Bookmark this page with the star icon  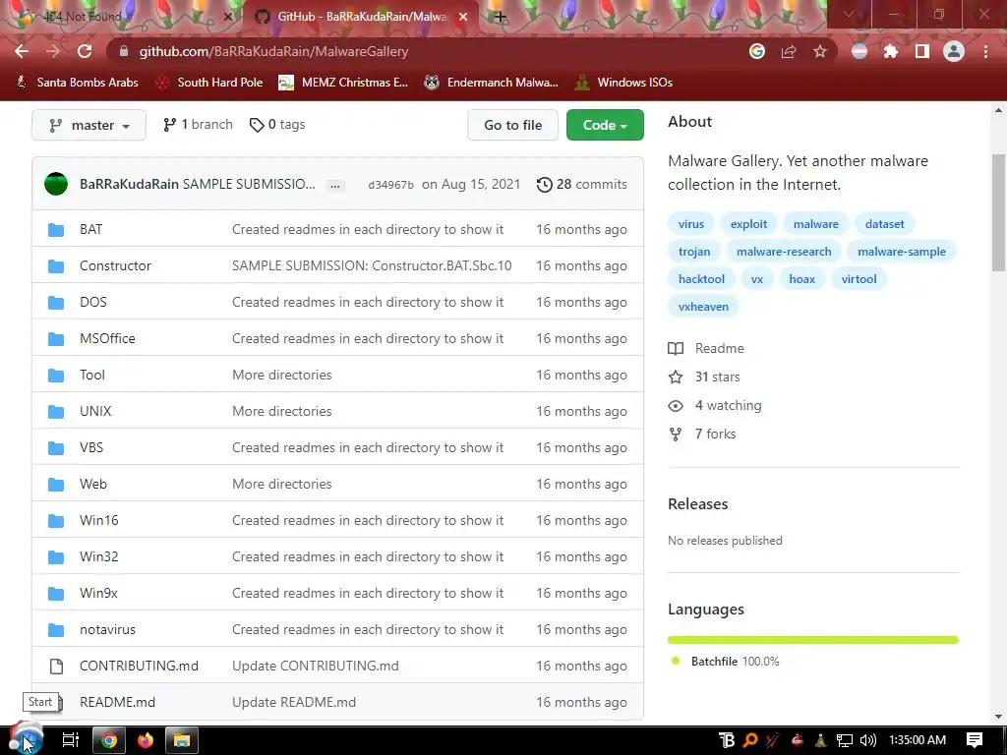(820, 51)
